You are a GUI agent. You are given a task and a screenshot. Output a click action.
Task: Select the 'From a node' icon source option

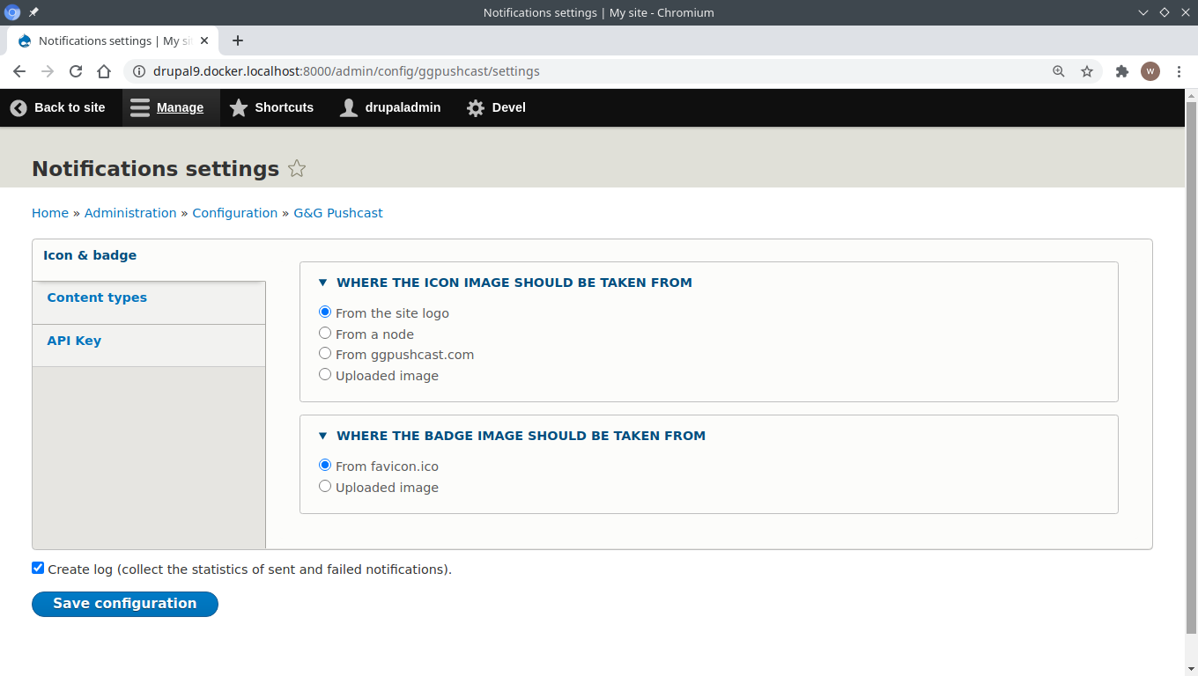pyautogui.click(x=324, y=333)
